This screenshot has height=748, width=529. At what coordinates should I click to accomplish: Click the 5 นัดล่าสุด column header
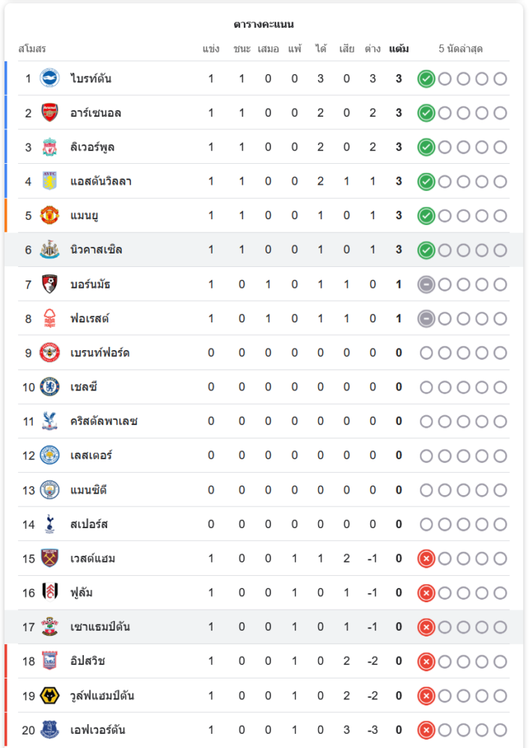(x=460, y=49)
